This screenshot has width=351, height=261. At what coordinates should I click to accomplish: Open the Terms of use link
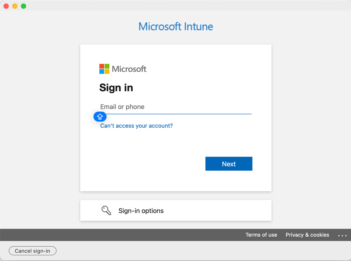point(261,235)
